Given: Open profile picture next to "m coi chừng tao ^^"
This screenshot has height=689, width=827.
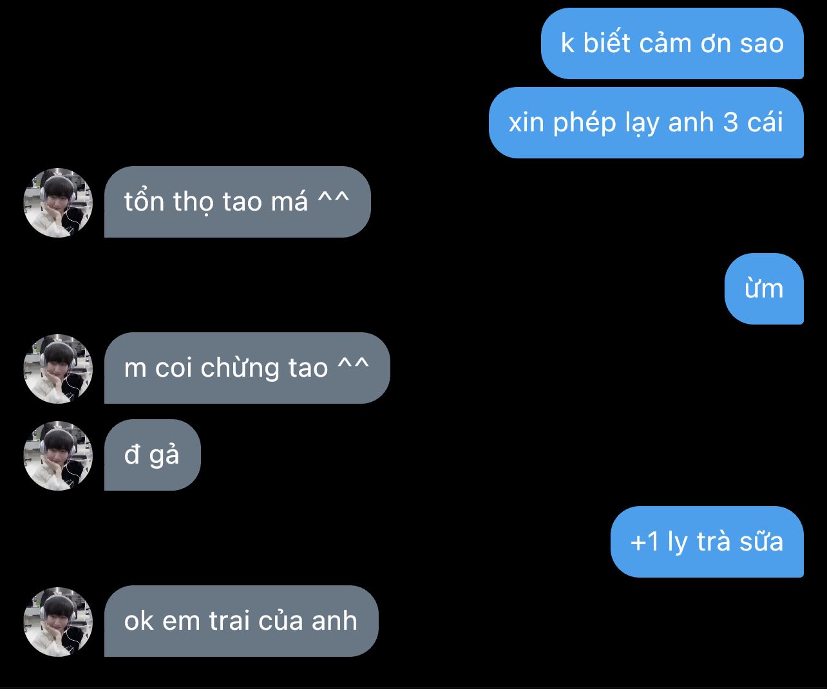Looking at the screenshot, I should click(59, 368).
